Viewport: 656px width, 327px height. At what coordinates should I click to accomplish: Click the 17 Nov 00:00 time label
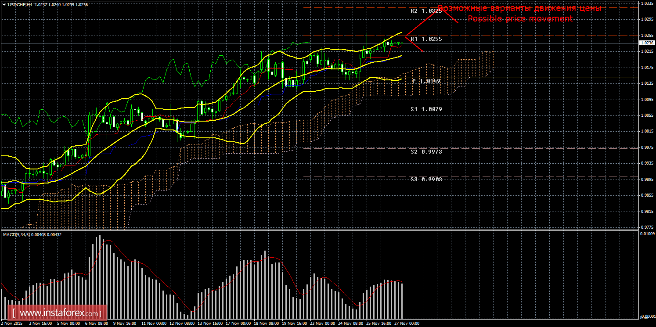coord(238,323)
